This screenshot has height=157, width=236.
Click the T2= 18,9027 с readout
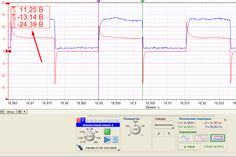click(x=186, y=127)
